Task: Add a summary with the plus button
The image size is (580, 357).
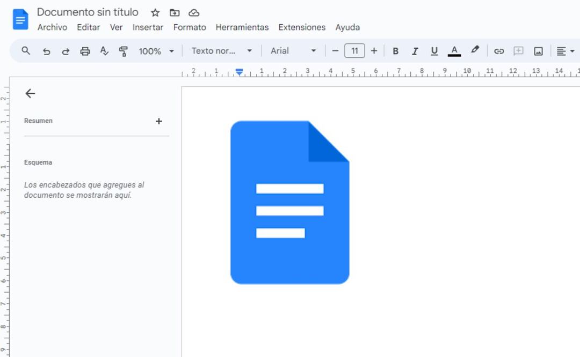Action: pyautogui.click(x=158, y=121)
